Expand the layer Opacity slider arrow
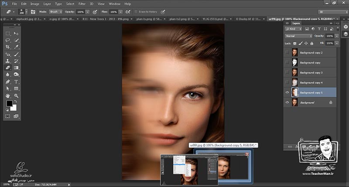Viewport: 349px width, 187px height. [x=337, y=36]
